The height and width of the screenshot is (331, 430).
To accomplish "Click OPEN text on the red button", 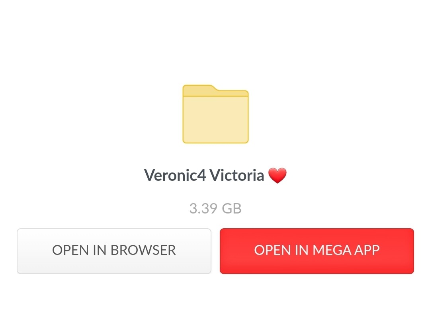I will click(x=272, y=250).
